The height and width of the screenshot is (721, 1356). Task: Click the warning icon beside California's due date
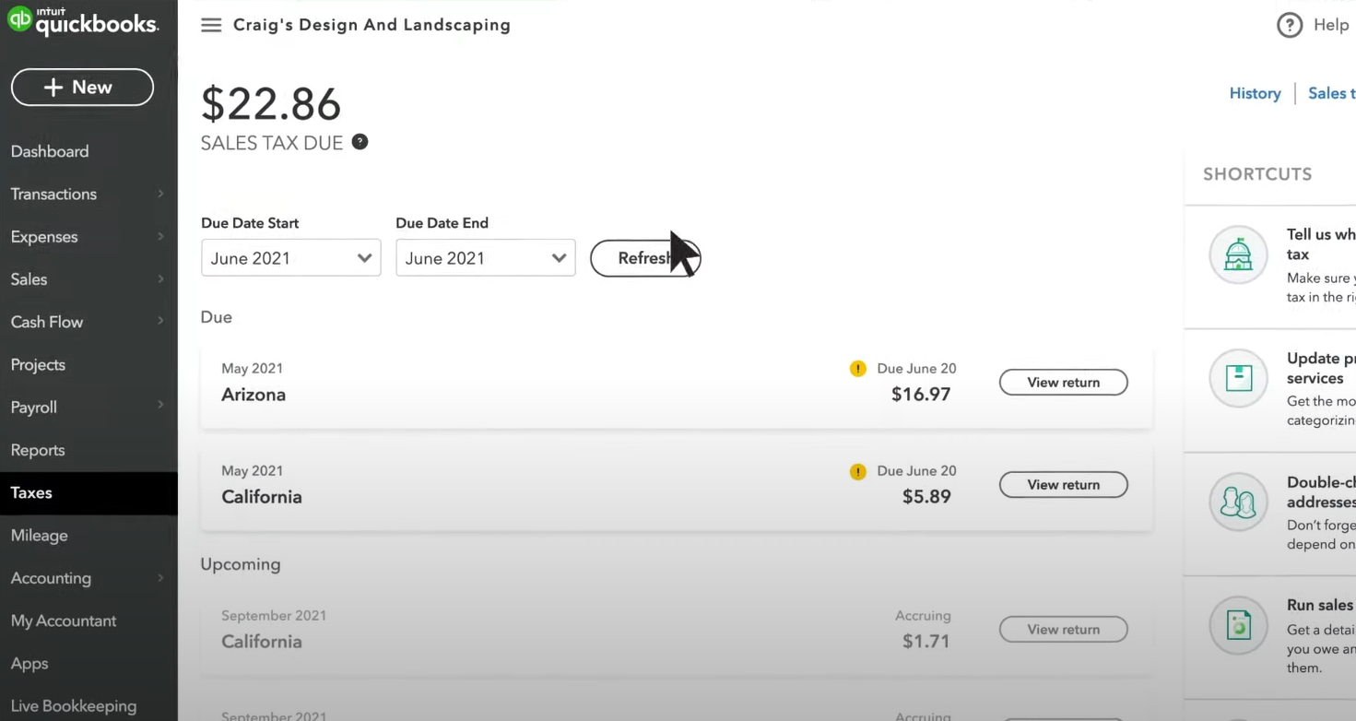857,471
